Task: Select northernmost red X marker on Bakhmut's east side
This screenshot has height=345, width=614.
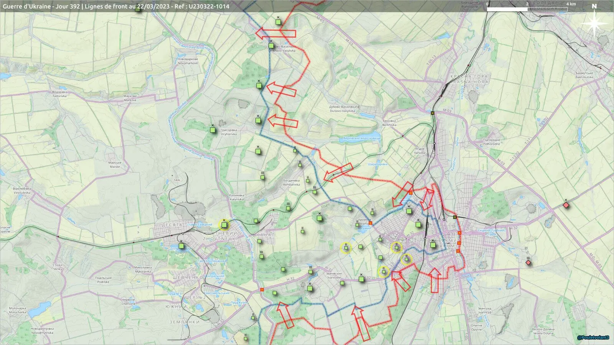Action: point(459,233)
